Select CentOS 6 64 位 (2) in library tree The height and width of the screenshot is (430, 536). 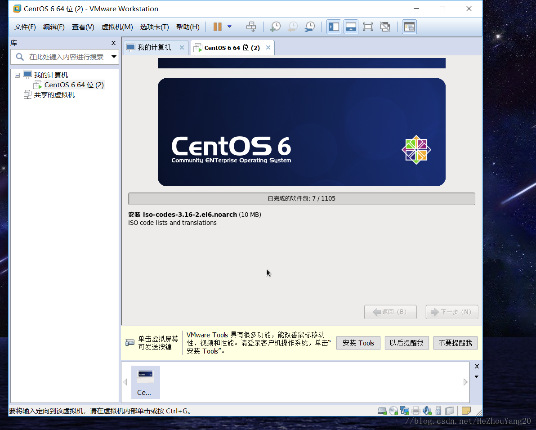[74, 85]
